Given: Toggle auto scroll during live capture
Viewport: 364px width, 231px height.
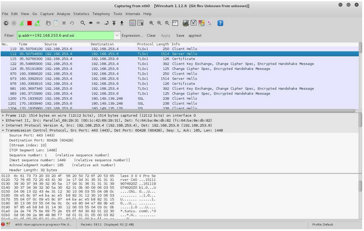Looking at the screenshot, I should click(140, 23).
